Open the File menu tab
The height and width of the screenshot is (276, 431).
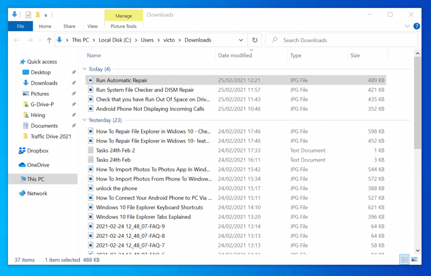tap(20, 26)
